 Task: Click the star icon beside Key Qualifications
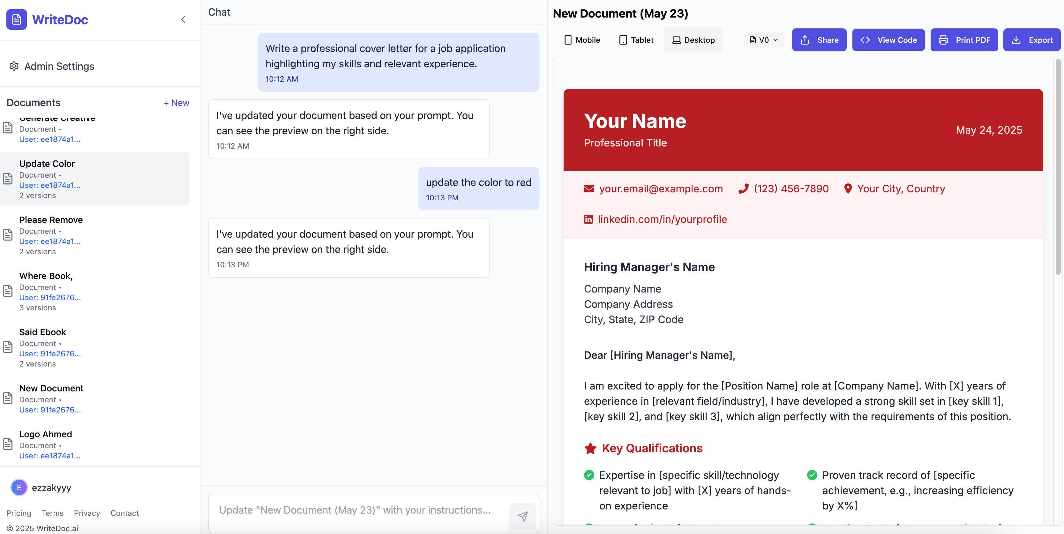(x=590, y=449)
